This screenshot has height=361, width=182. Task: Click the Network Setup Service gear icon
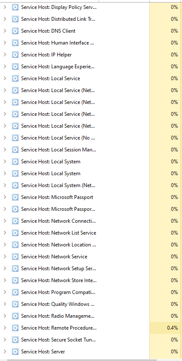coord(15,269)
